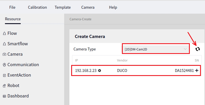The image size is (205, 105).
Task: Open the Template menu
Action: 63,7
